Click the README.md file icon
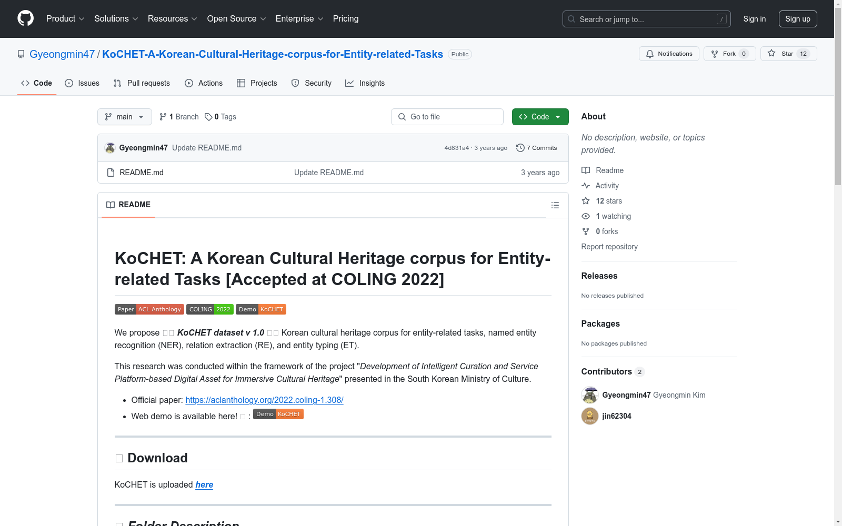Screen dimensions: 842x526 (x=111, y=173)
